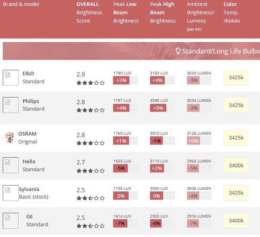
Task: Open the Sylvania brand link
Action: (29, 189)
